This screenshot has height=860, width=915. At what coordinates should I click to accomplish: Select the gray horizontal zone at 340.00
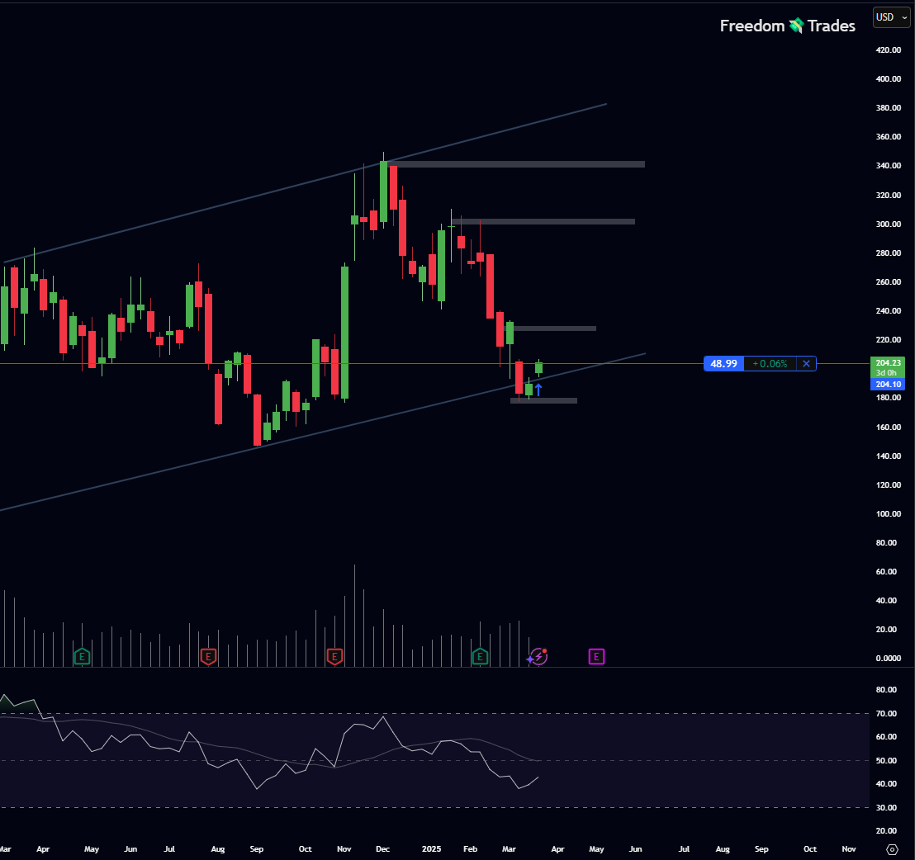(516, 164)
